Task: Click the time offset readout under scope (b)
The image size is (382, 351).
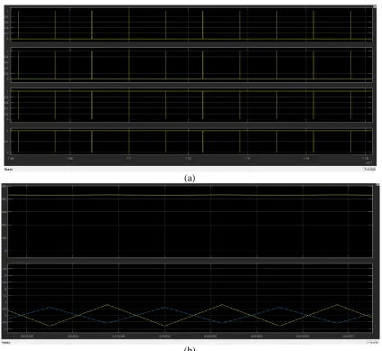Action: pos(372,343)
